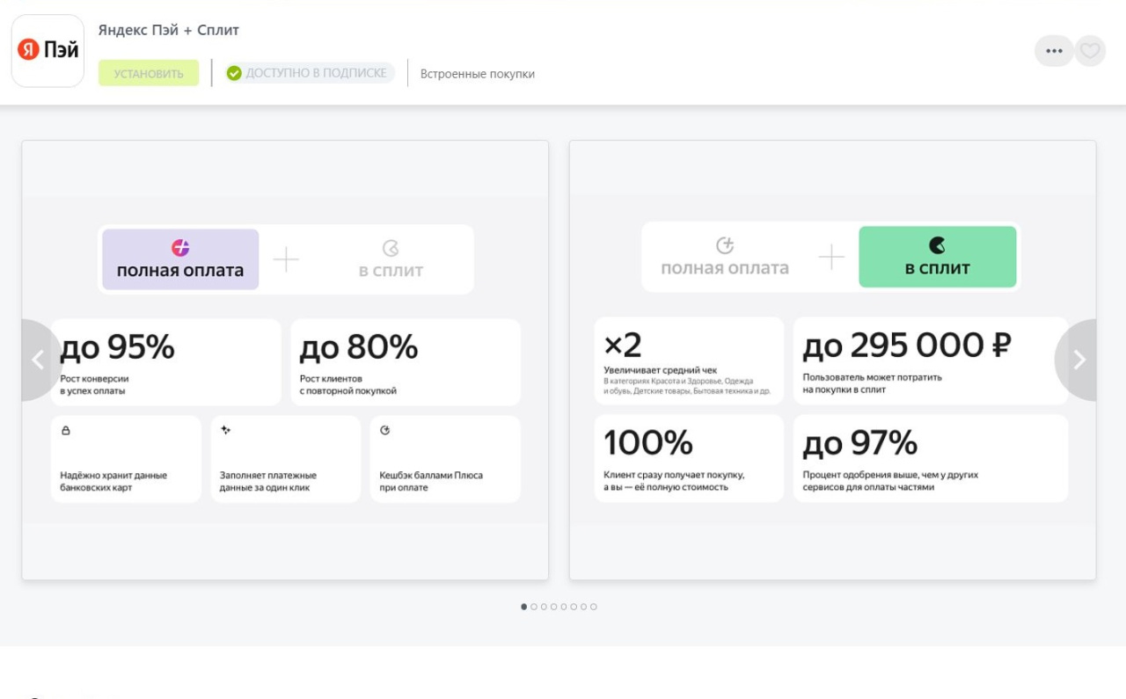Click the green check icon near ДОСТУПНО В ПОДПИСКЕ
Image resolution: width=1126 pixels, height=699 pixels.
[234, 74]
